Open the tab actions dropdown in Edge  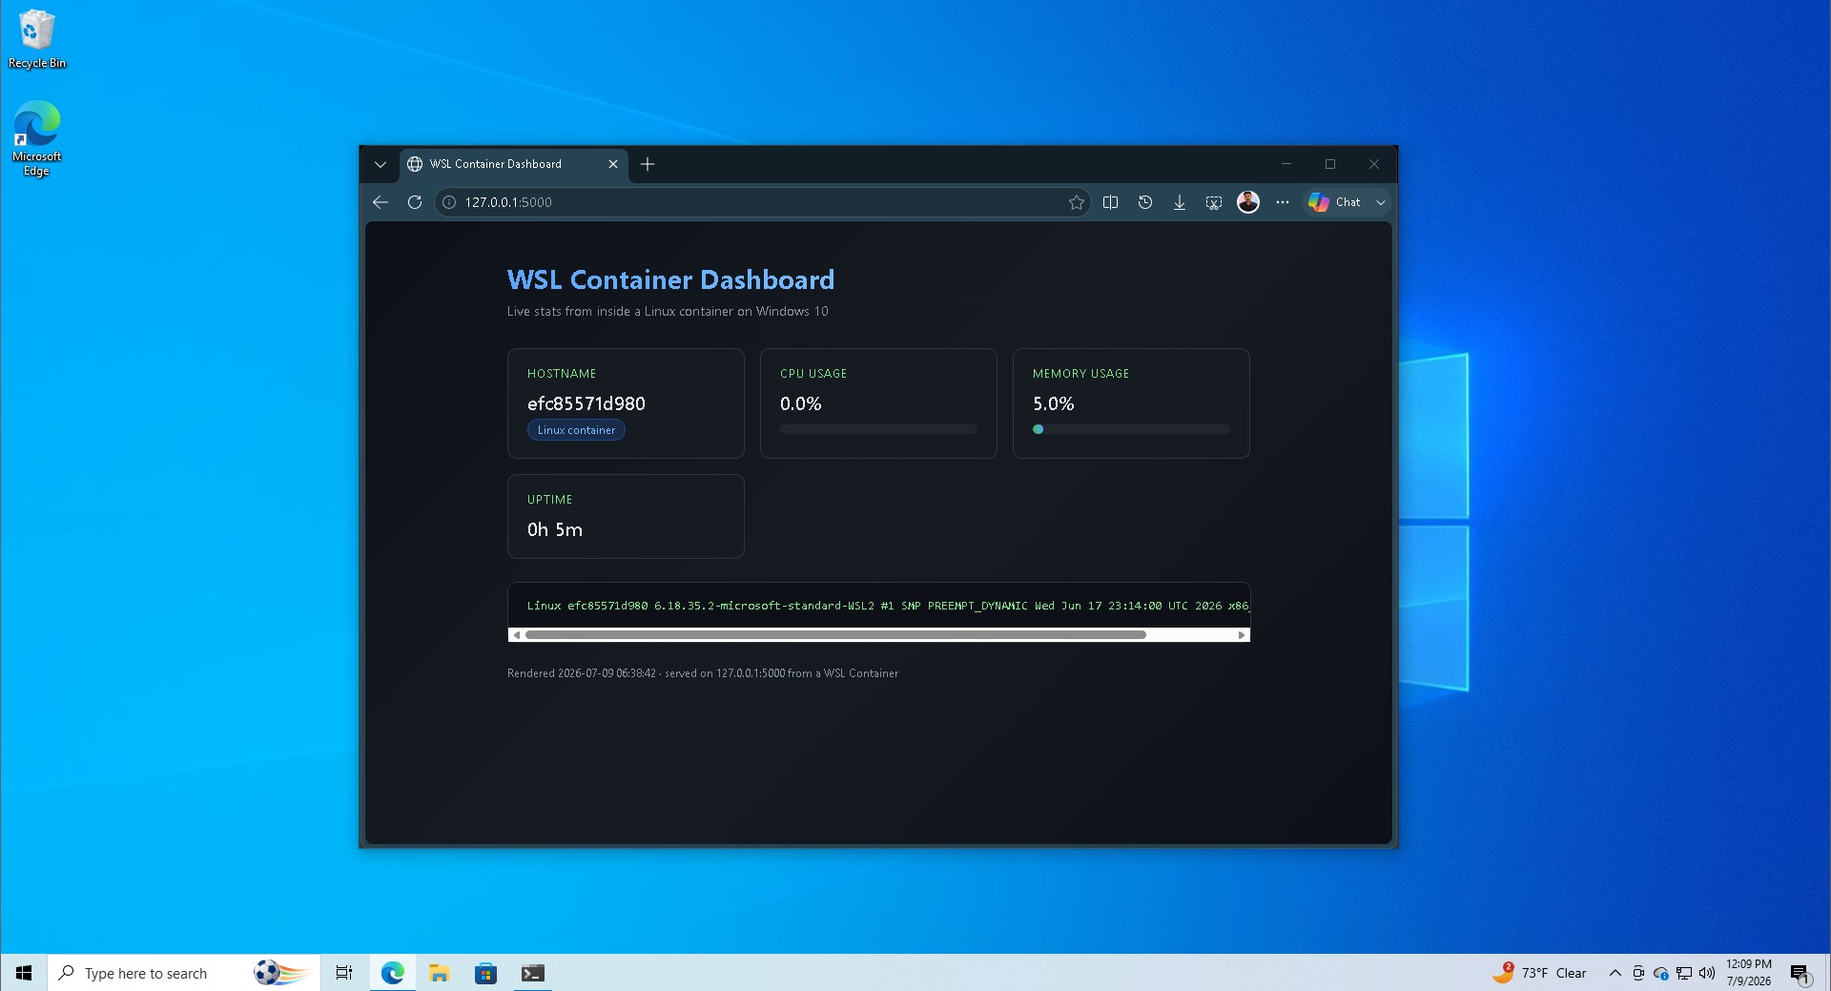click(381, 164)
